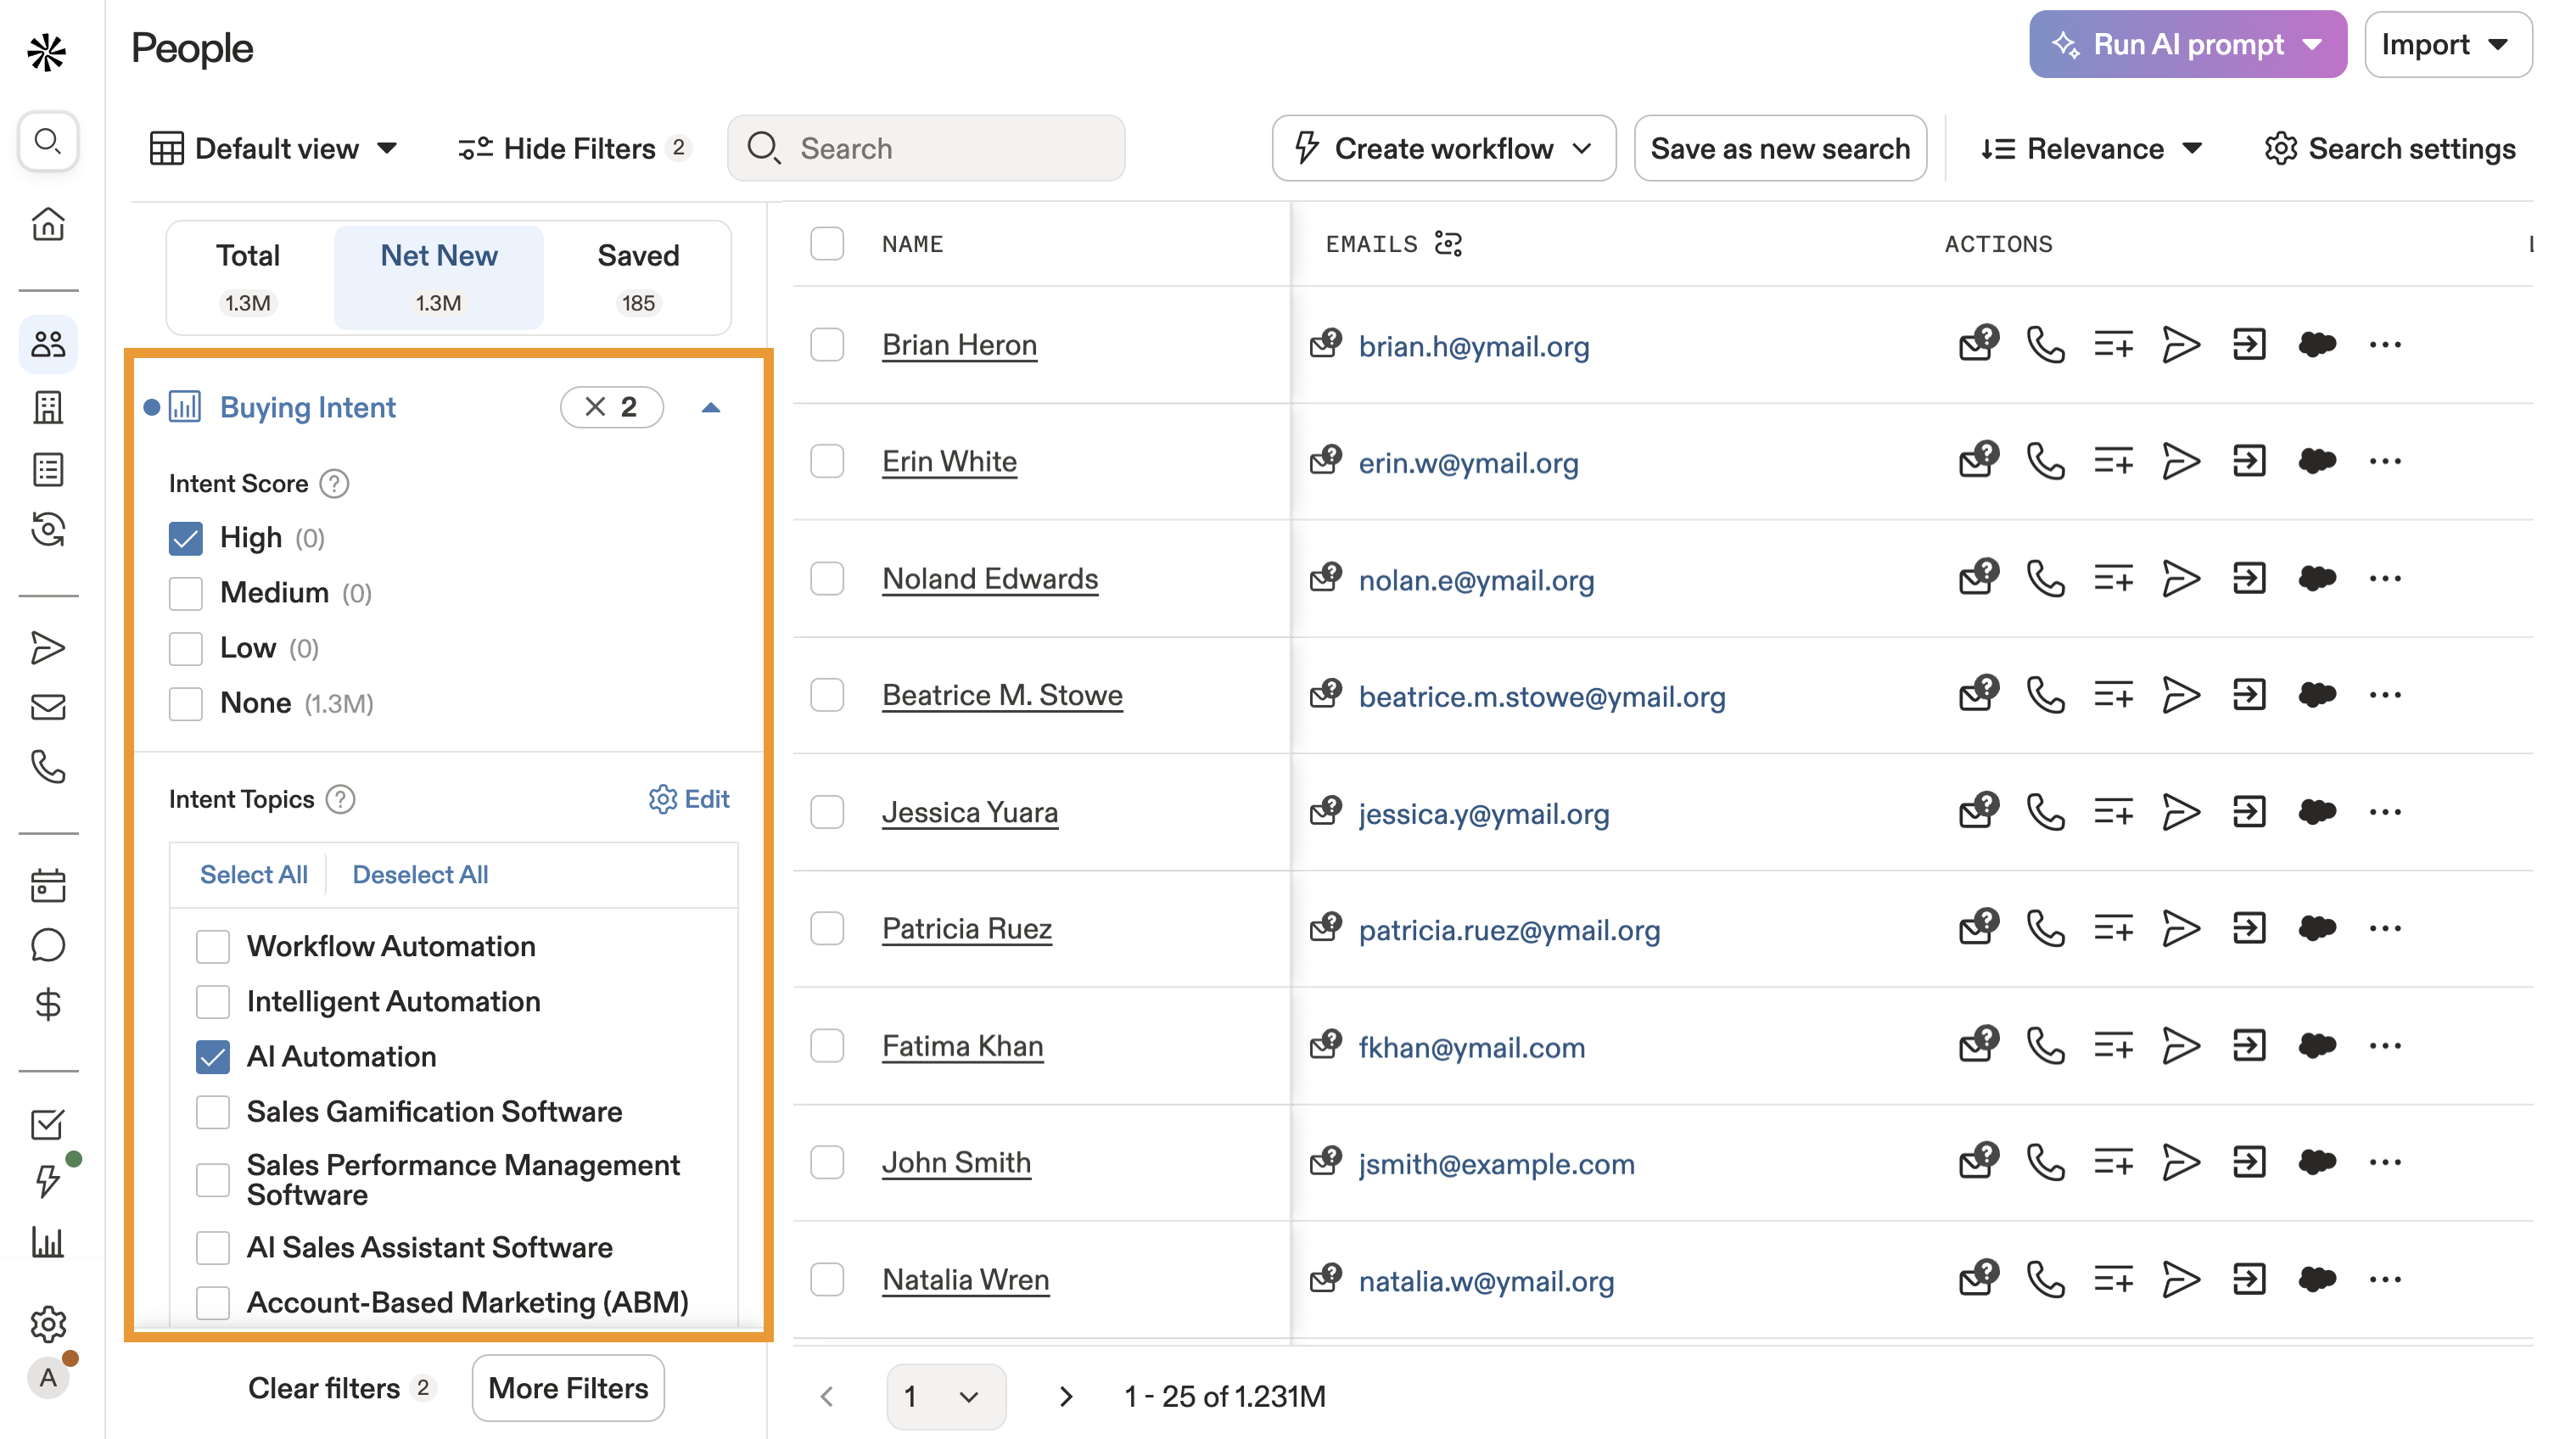This screenshot has width=2554, height=1439.
Task: Click the phone icon for Brian Heron
Action: [2046, 345]
